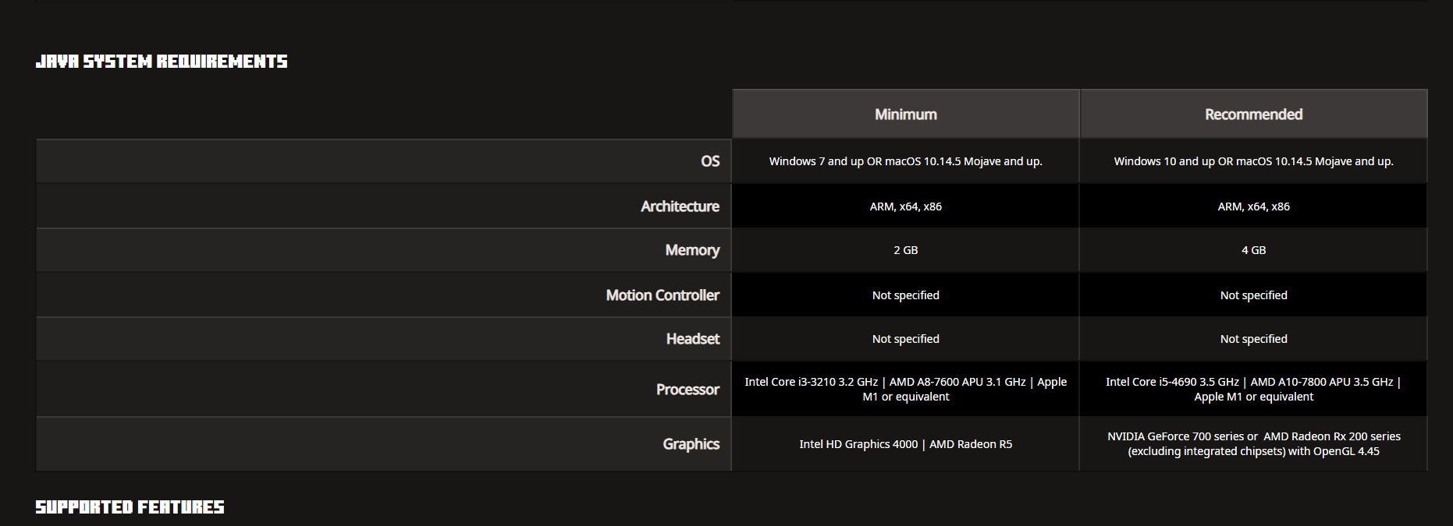Screen dimensions: 1453x526
Task: Click the minimum Architecture ARM, x64, x86 cell
Action: pos(905,207)
